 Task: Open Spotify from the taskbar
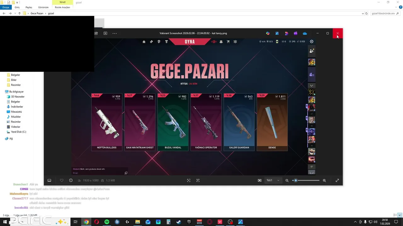107,222
